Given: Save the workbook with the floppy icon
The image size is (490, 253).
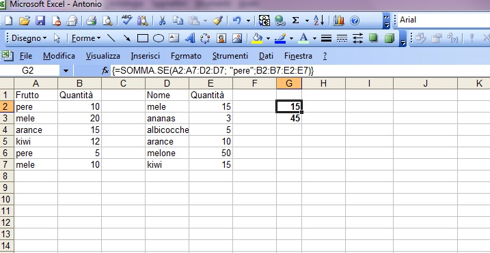Looking at the screenshot, I should (x=40, y=20).
